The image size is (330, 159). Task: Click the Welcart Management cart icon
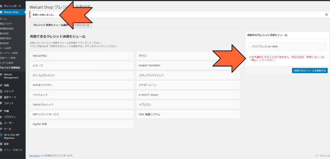click(1, 74)
